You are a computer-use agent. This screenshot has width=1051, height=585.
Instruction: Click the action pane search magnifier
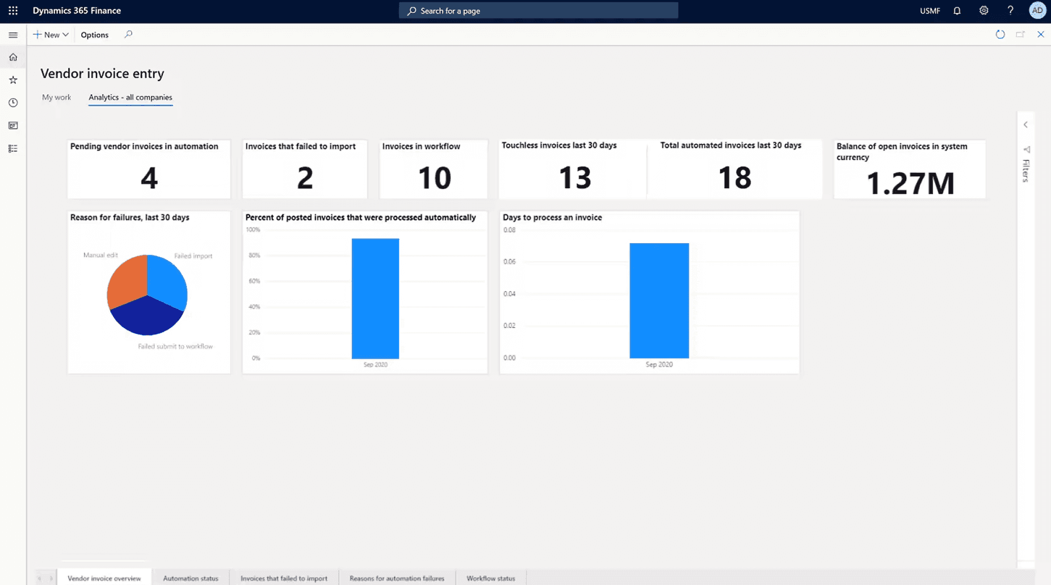tap(128, 35)
